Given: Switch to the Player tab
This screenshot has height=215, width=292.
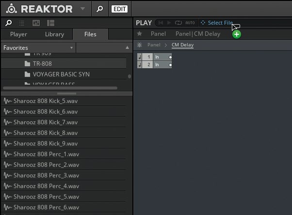Looking at the screenshot, I should click(x=18, y=34).
